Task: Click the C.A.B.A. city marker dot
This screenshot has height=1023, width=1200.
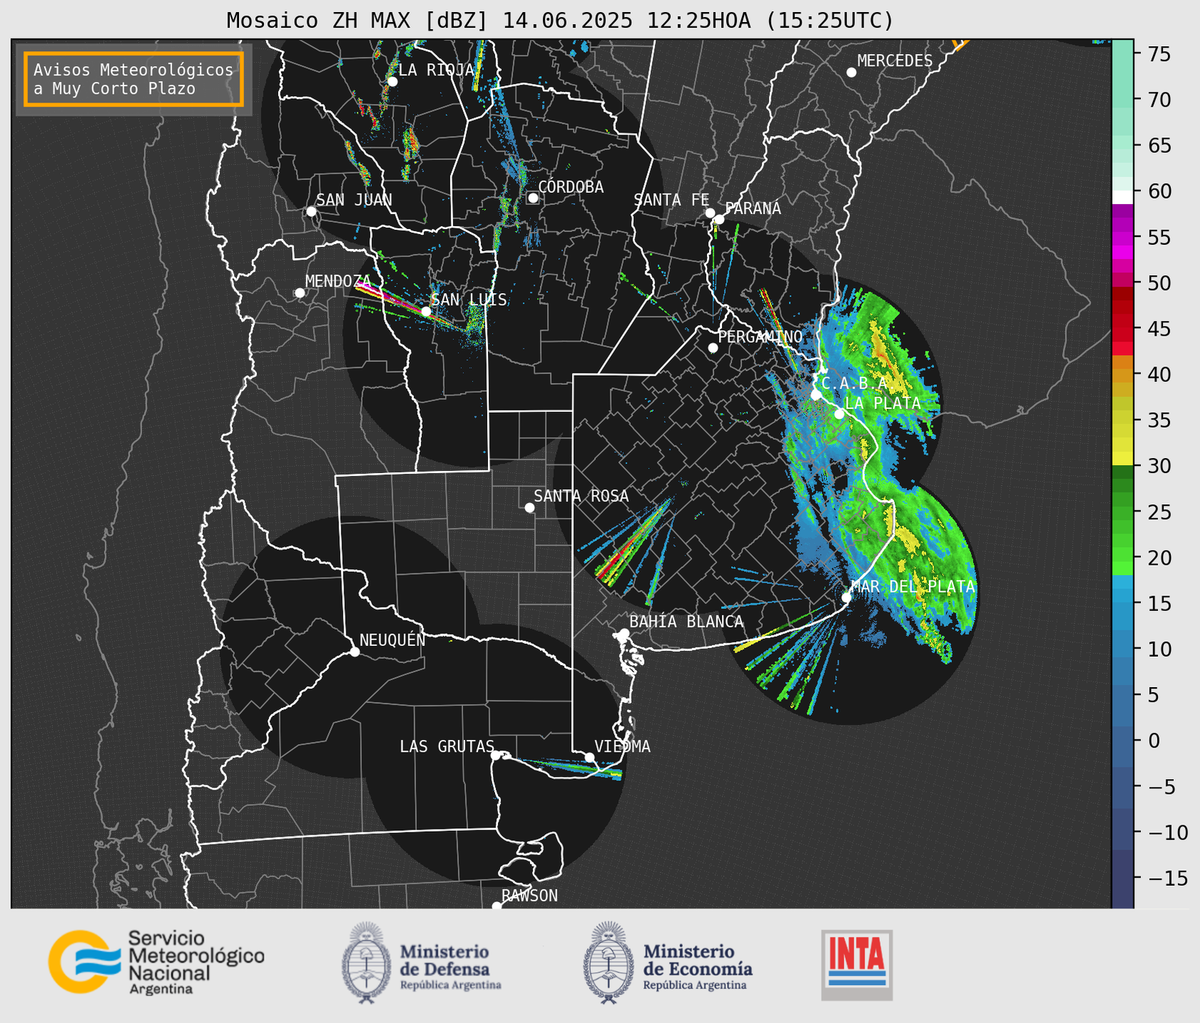Action: 816,394
